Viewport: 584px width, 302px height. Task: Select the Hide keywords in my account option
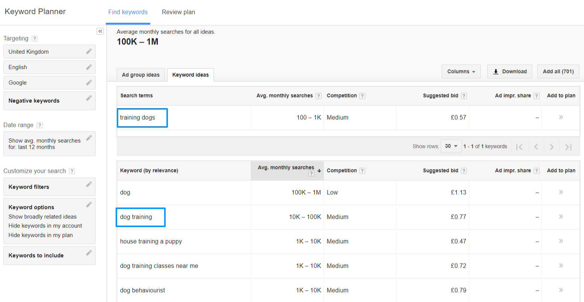pyautogui.click(x=44, y=226)
